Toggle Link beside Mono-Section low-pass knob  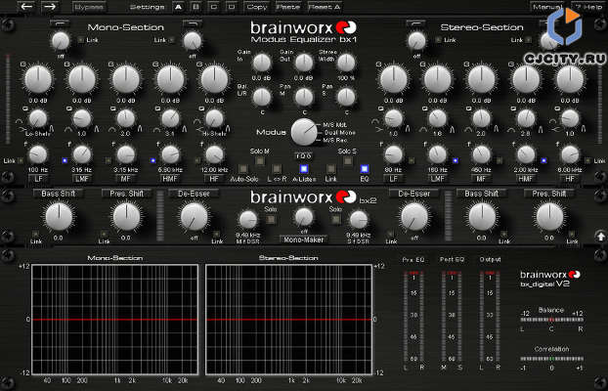[x=171, y=39]
